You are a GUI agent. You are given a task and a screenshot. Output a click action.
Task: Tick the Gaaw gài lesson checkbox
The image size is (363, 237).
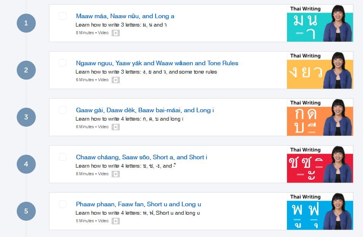tap(63, 110)
